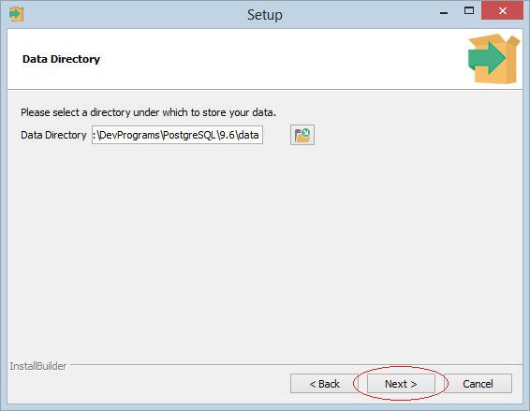Click the orange box installer logo
This screenshot has width=530, height=411.
coord(493,59)
